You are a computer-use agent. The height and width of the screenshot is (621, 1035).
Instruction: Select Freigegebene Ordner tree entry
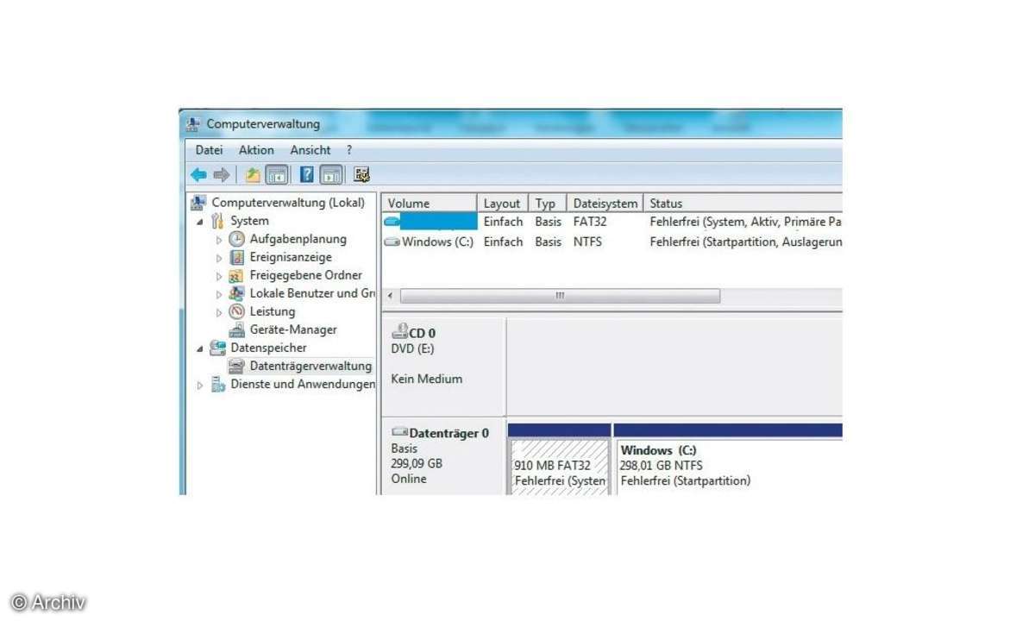pyautogui.click(x=306, y=276)
